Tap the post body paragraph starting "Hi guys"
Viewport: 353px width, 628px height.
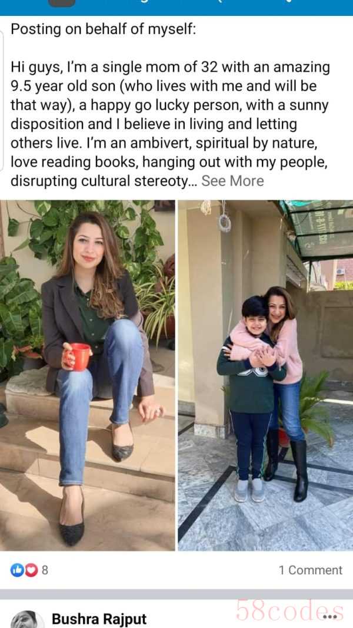(170, 124)
